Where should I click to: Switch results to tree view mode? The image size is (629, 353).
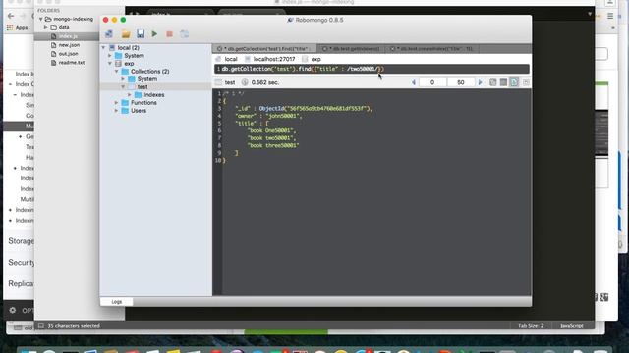(x=492, y=82)
